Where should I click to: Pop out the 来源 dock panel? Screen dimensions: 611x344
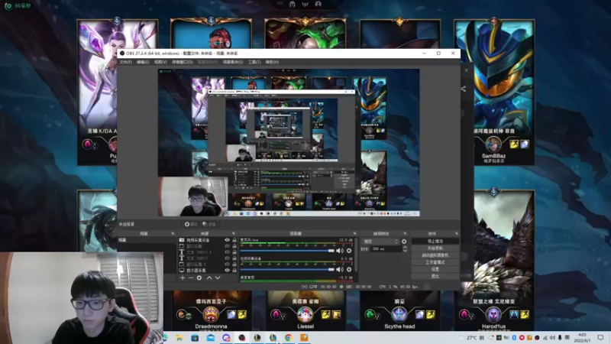234,233
